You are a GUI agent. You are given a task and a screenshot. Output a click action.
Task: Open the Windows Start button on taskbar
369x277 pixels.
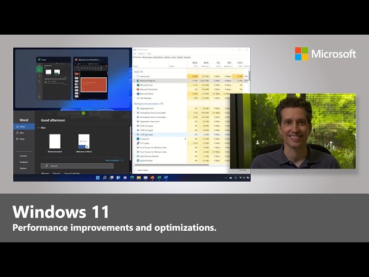98,178
